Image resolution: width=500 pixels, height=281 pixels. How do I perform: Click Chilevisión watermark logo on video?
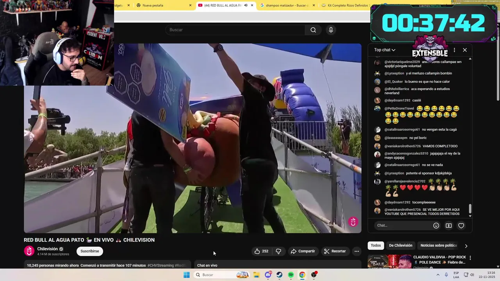tap(353, 222)
